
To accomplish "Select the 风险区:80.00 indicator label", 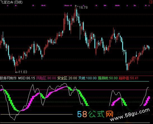I will pos(46,78).
